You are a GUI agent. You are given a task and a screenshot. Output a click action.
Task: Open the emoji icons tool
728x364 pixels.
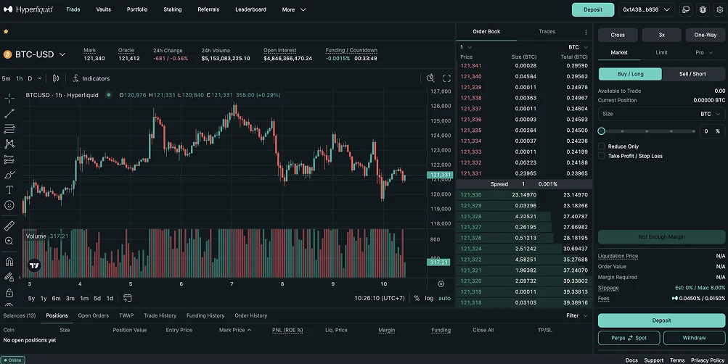[9, 205]
